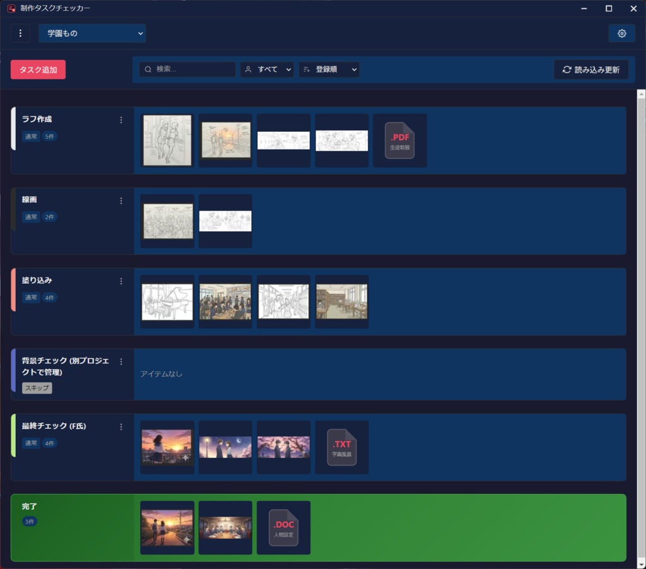Click the 4件 badge under 最終チェック (F氏)
Screen dimensions: 646x569
49,443
